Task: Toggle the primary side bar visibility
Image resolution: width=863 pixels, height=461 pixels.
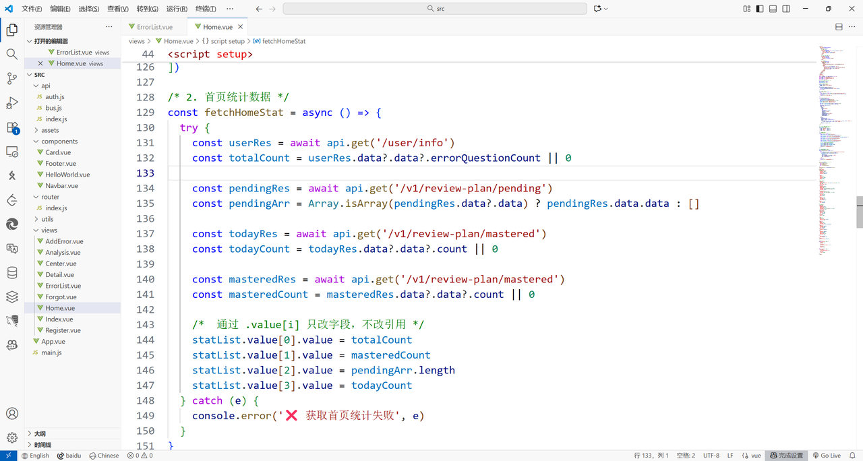Action: click(x=760, y=9)
